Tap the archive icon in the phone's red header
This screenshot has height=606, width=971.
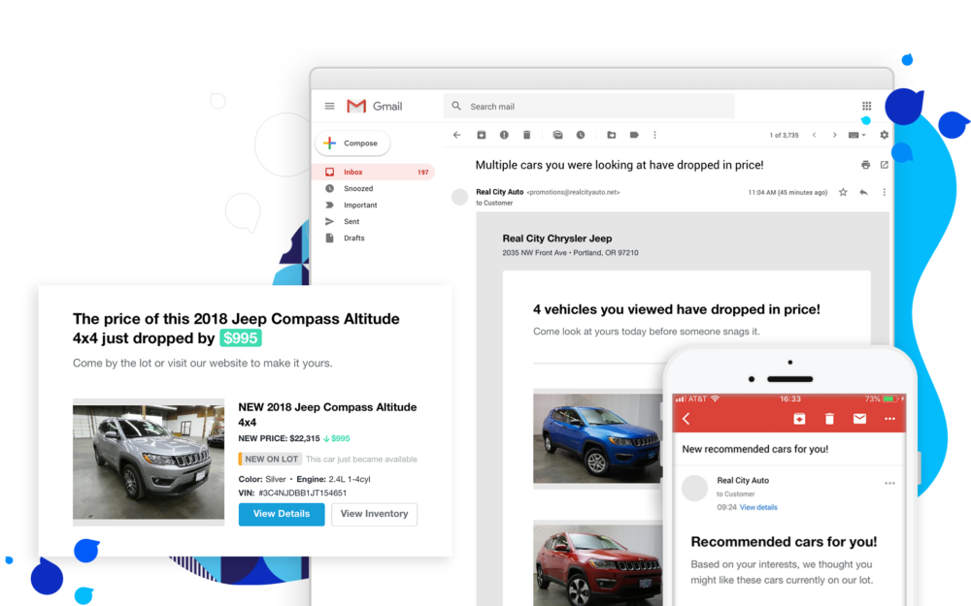click(799, 419)
